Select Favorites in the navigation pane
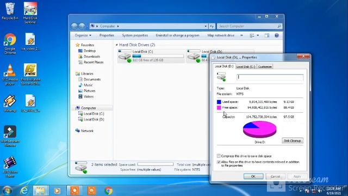 (x=88, y=45)
